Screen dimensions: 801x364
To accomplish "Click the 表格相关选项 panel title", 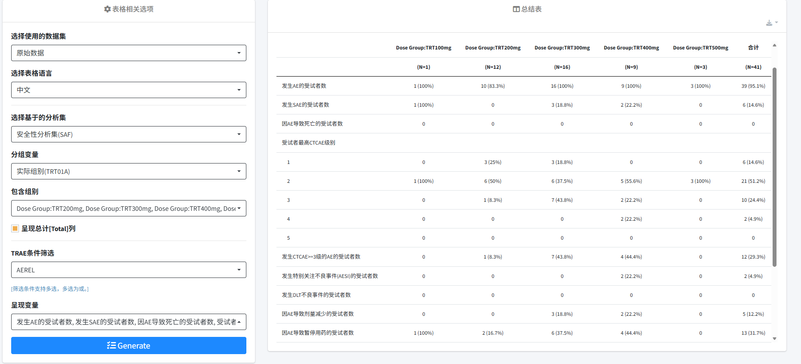I will pyautogui.click(x=133, y=9).
